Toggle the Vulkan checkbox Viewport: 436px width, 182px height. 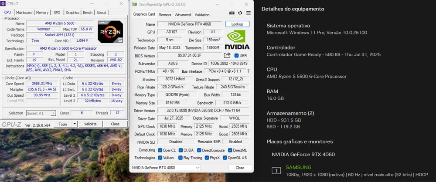tap(160, 158)
